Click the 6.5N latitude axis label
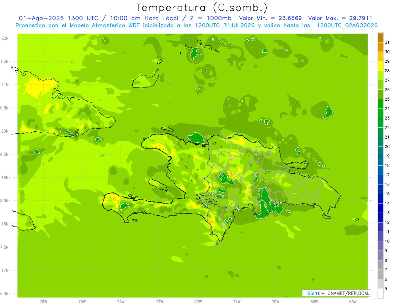This screenshot has height=306, width=396. click(x=5, y=293)
